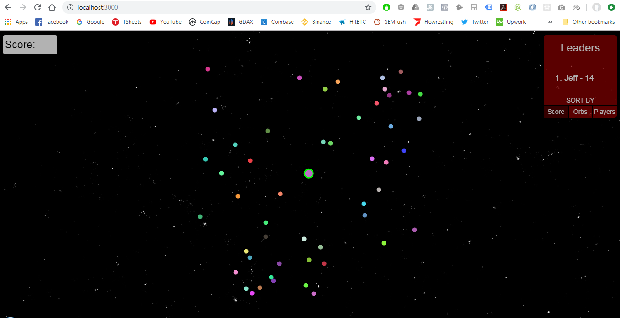
Task: Click the browser address bar
Action: [x=182, y=7]
